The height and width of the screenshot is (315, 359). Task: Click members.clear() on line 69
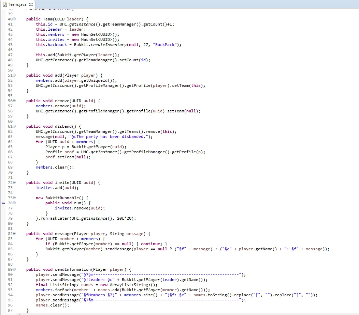pos(54,168)
